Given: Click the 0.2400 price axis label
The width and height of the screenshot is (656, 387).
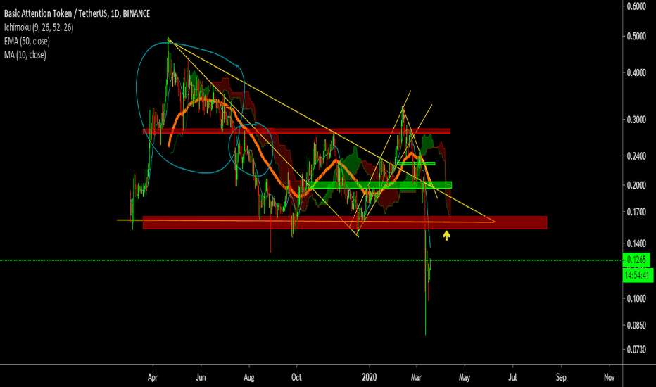Looking at the screenshot, I should 636,156.
